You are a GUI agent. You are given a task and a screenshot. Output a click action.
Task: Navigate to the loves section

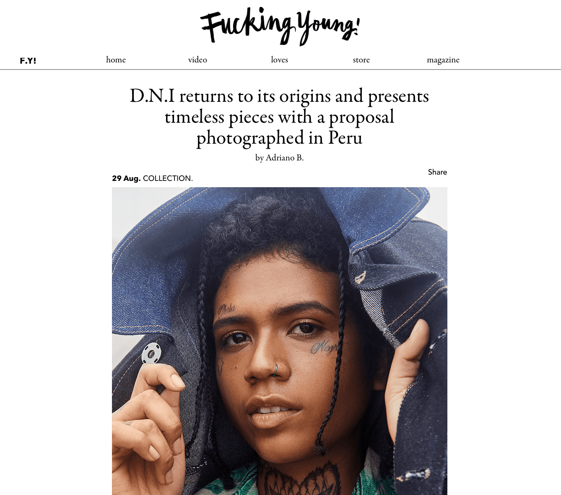279,59
